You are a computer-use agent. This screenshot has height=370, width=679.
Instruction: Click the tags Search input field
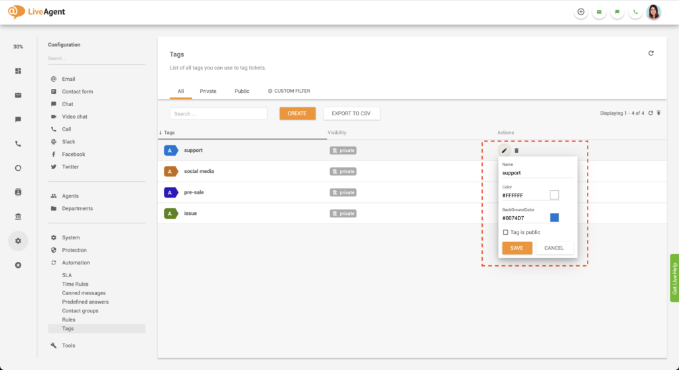[x=218, y=113]
